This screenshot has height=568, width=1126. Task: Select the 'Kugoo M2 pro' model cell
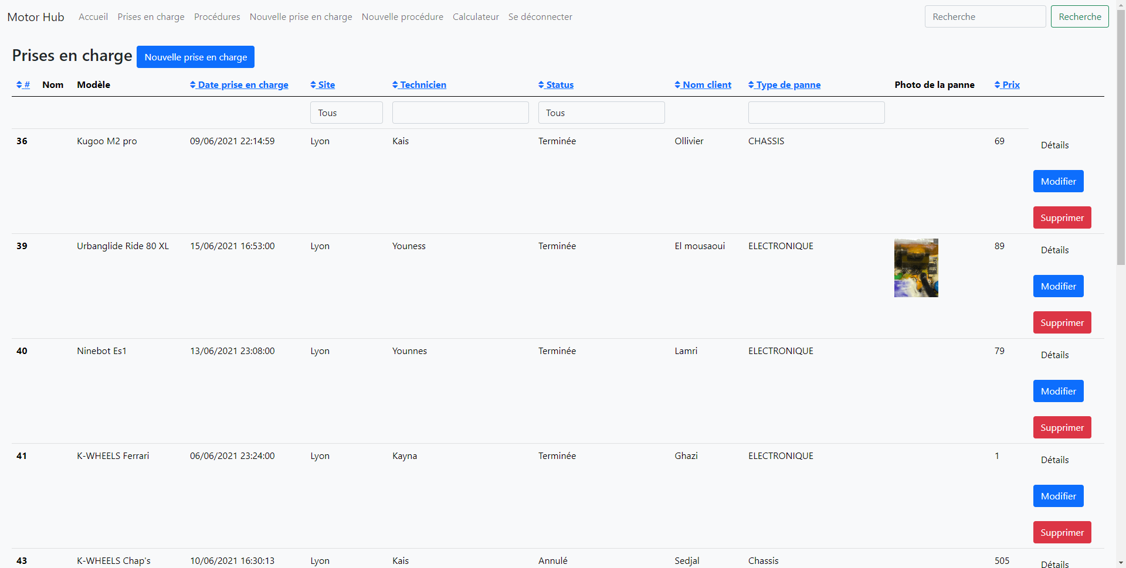click(x=107, y=141)
